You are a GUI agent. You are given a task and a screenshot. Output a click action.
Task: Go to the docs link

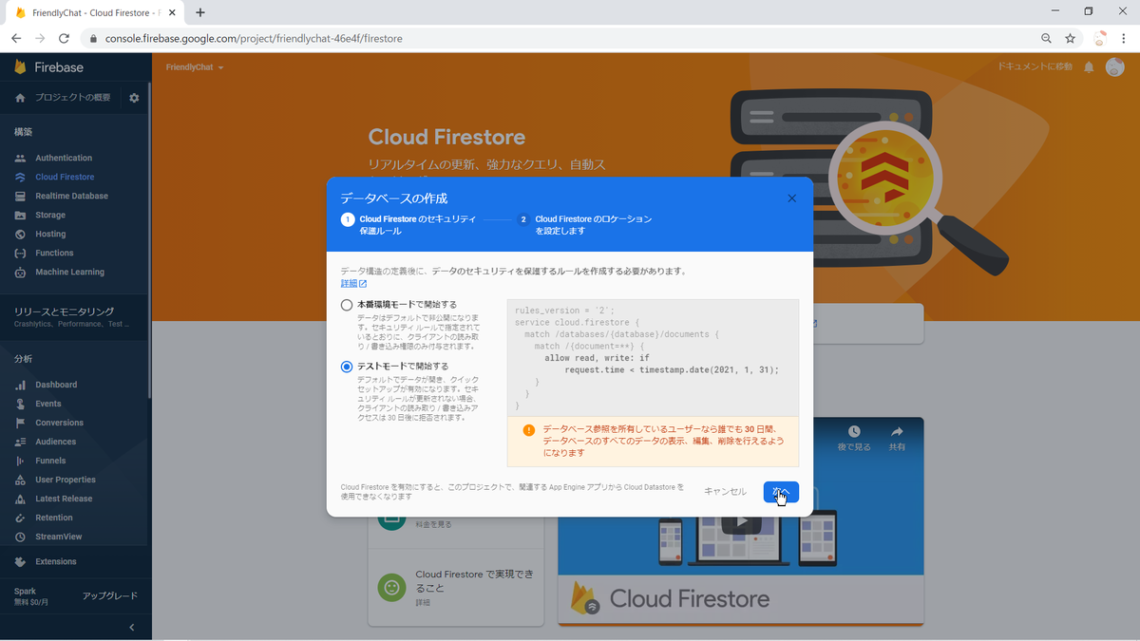(x=1035, y=67)
